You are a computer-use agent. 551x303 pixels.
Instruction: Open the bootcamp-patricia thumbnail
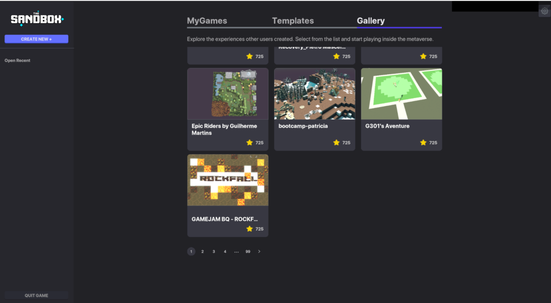[315, 94]
